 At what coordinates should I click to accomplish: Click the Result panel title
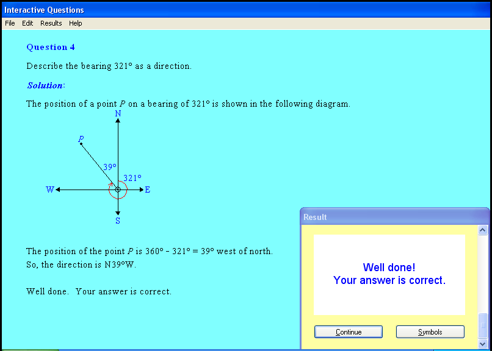pos(315,217)
